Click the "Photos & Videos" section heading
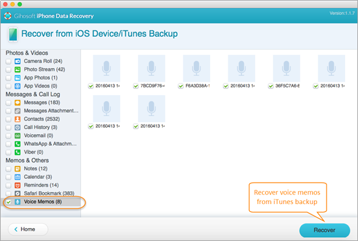Image resolution: width=358 pixels, height=241 pixels. (x=27, y=53)
